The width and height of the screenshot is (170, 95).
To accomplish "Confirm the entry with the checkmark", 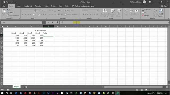I will tap(53, 22).
